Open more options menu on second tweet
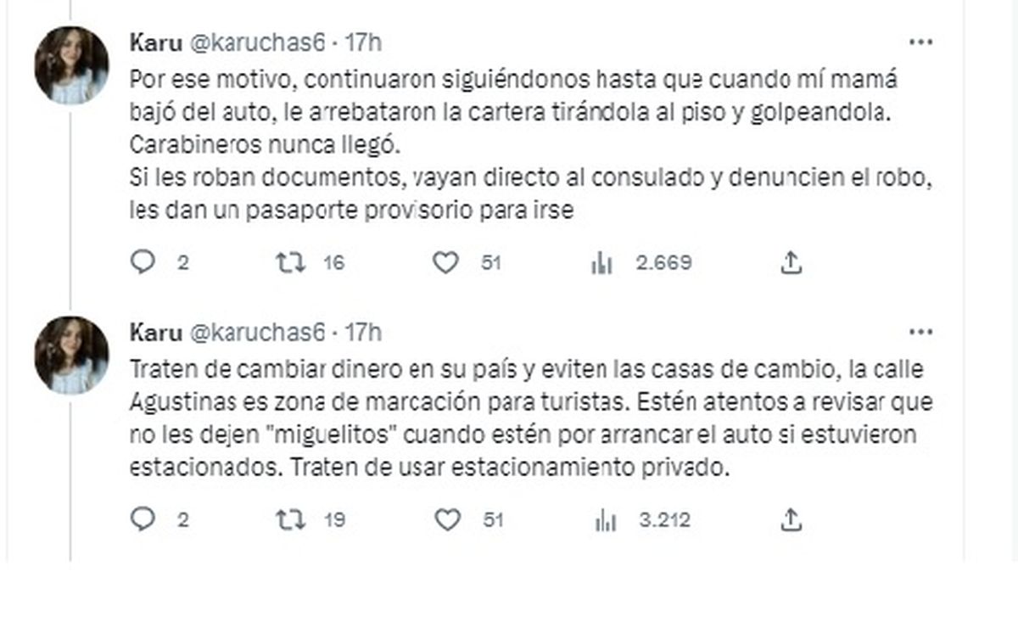This screenshot has height=639, width=1018. pyautogui.click(x=921, y=332)
